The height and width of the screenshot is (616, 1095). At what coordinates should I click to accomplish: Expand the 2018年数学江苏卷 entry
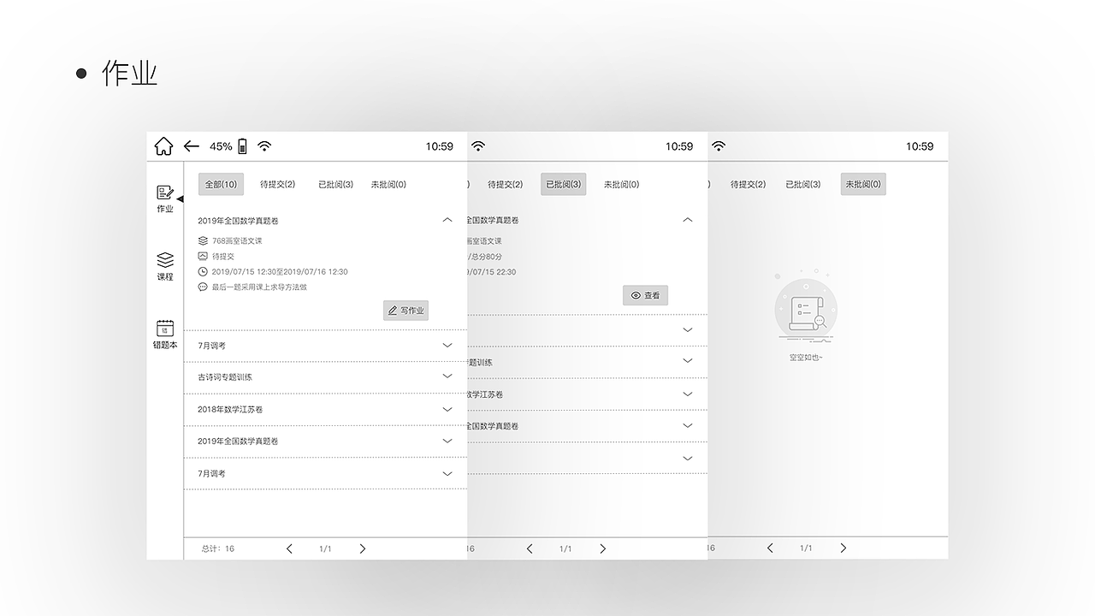447,409
